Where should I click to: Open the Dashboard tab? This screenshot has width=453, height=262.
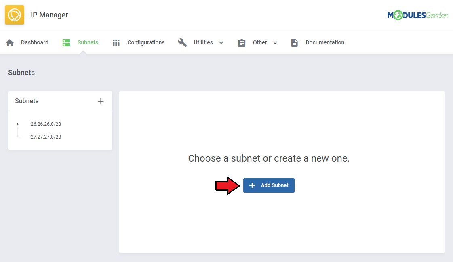point(35,42)
